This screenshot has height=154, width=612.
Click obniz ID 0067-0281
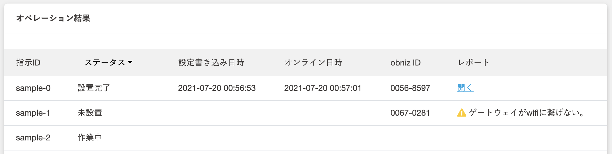[410, 113]
